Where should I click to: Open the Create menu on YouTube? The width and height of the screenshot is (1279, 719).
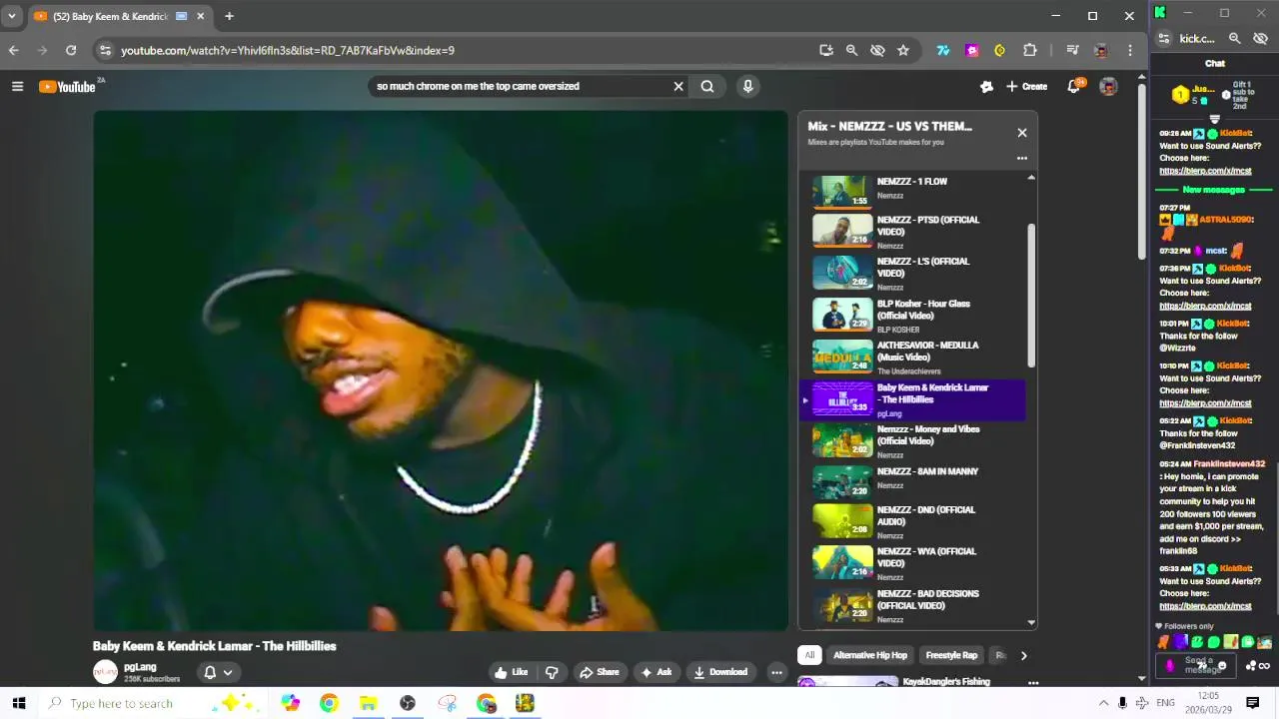coord(1026,87)
